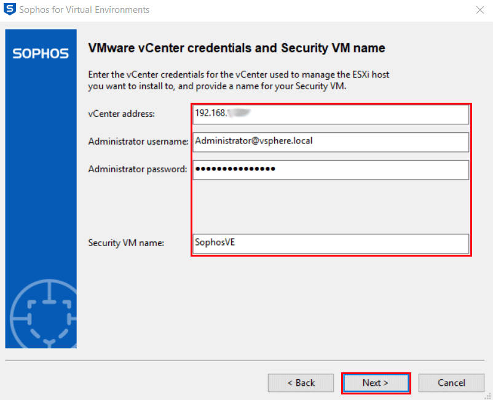Screen dimensions: 493x400
Task: Close the Sophos for Virtual Environments window
Action: click(480, 10)
